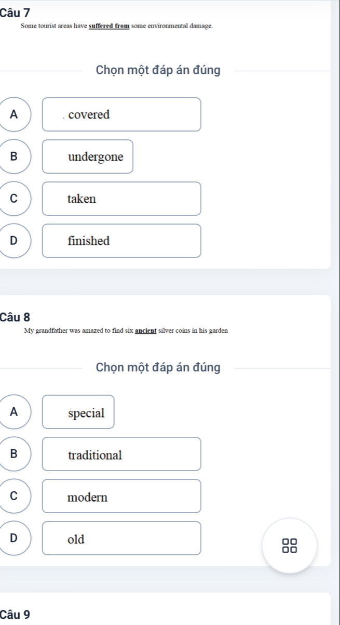The width and height of the screenshot is (340, 625).
Task: Select letter C circle for Câu 8
Action: 14,496
